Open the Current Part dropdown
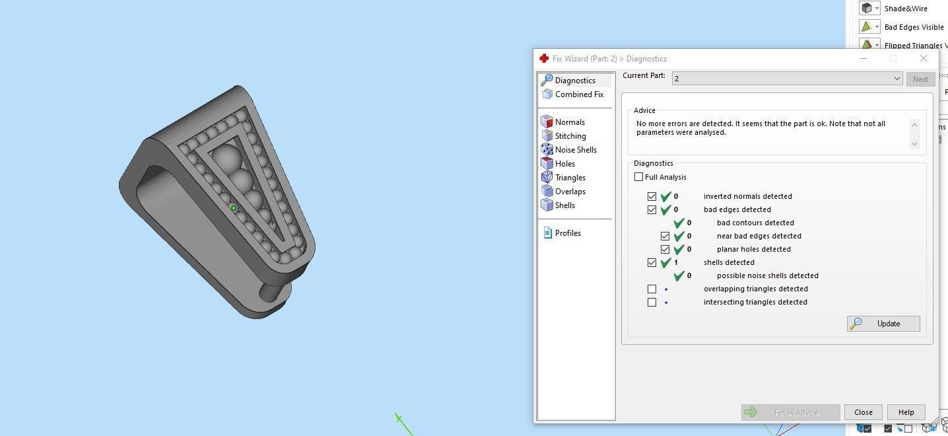This screenshot has height=436, width=948. [x=787, y=79]
